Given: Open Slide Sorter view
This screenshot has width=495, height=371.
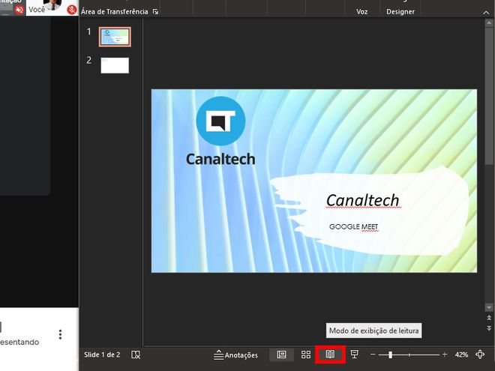Looking at the screenshot, I should pos(305,355).
